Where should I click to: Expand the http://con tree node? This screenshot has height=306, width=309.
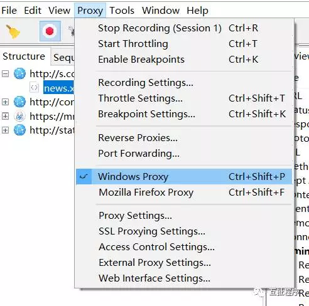tap(5, 102)
